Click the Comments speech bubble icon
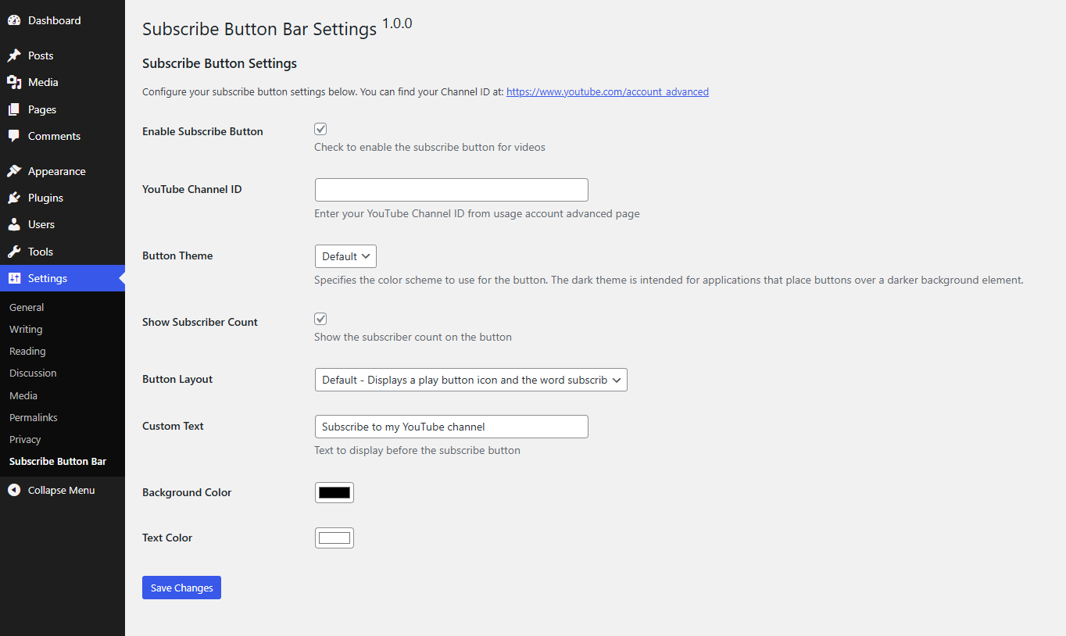This screenshot has height=636, width=1066. (14, 136)
